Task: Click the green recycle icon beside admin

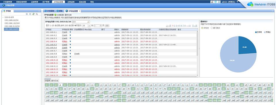Action: [x=219, y=2]
